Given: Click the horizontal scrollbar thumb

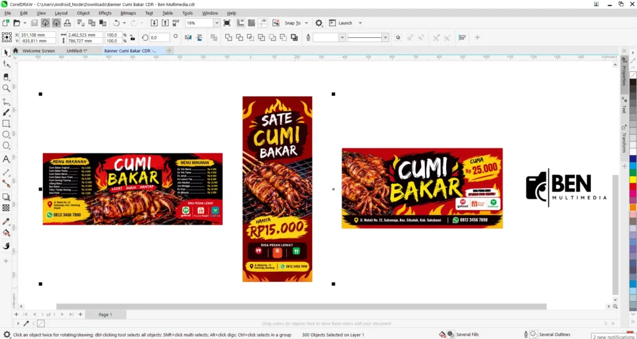Looking at the screenshot, I should [302, 307].
